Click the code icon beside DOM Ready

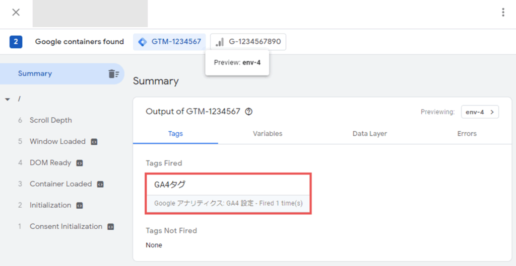(79, 163)
